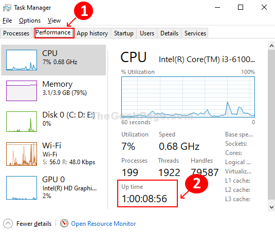Open the Memory usage graph thumbnail

22,91
